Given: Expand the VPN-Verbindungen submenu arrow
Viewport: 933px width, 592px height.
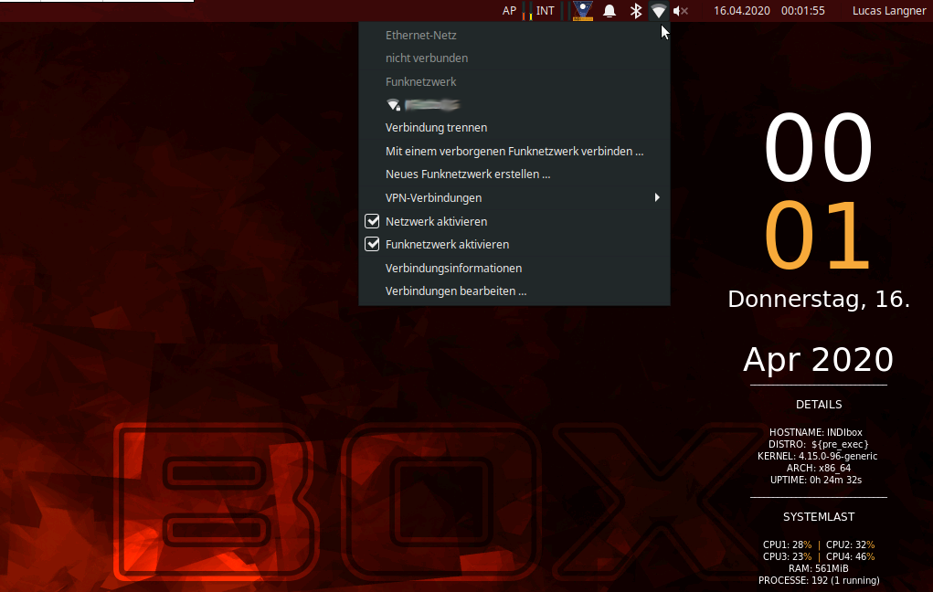Looking at the screenshot, I should [657, 197].
